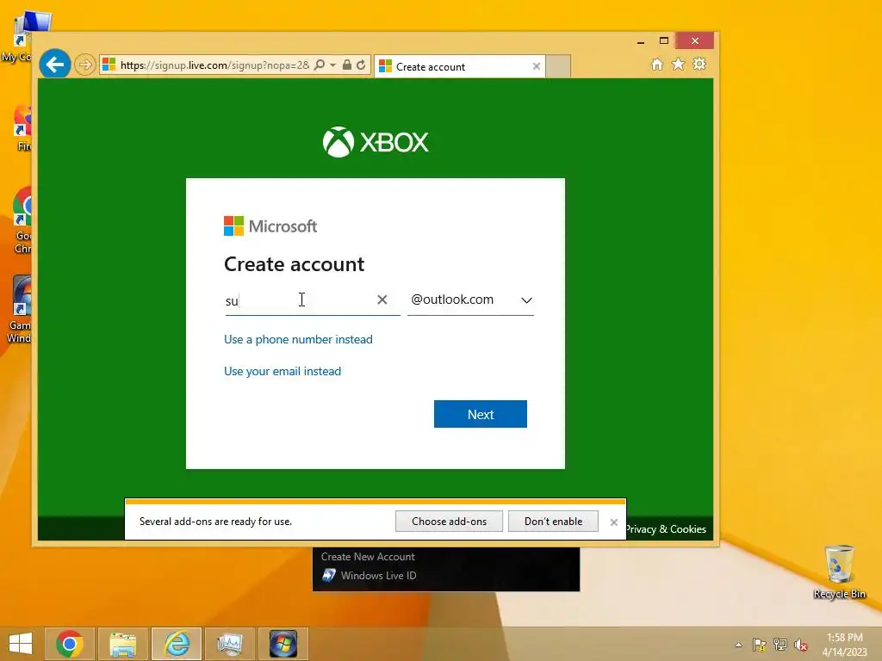Select the Create account browser tab

pyautogui.click(x=460, y=66)
